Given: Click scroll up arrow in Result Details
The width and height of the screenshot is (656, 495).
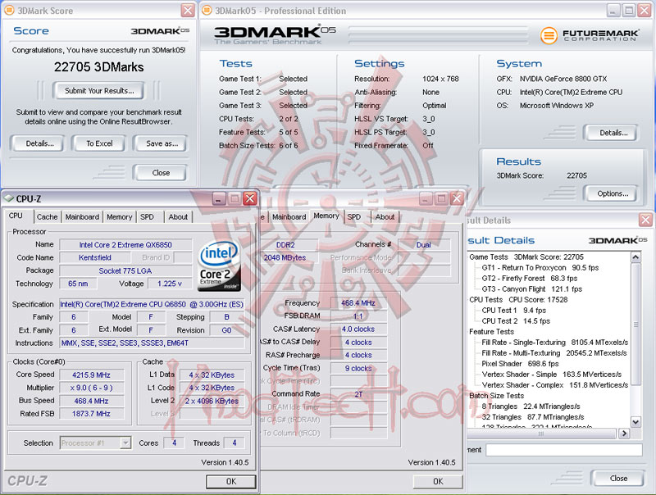Looking at the screenshot, I should click(x=635, y=257).
